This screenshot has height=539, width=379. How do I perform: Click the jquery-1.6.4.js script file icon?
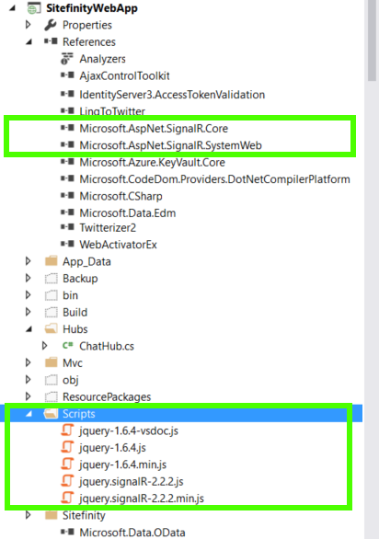[x=67, y=447]
